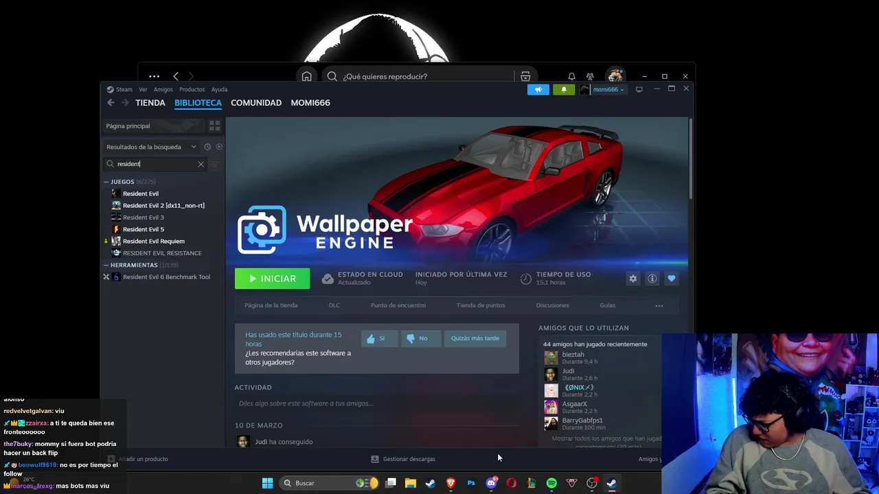
Task: Open the Productos menu
Action: tap(192, 89)
